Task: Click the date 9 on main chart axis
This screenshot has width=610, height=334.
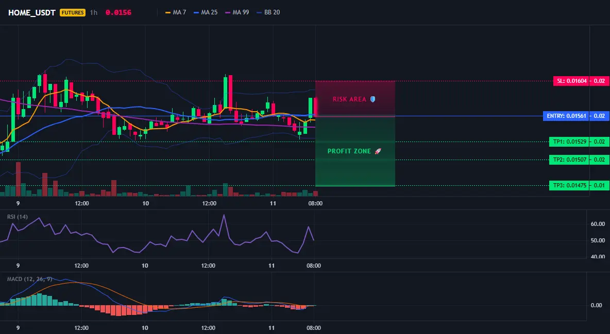Action: (x=18, y=203)
